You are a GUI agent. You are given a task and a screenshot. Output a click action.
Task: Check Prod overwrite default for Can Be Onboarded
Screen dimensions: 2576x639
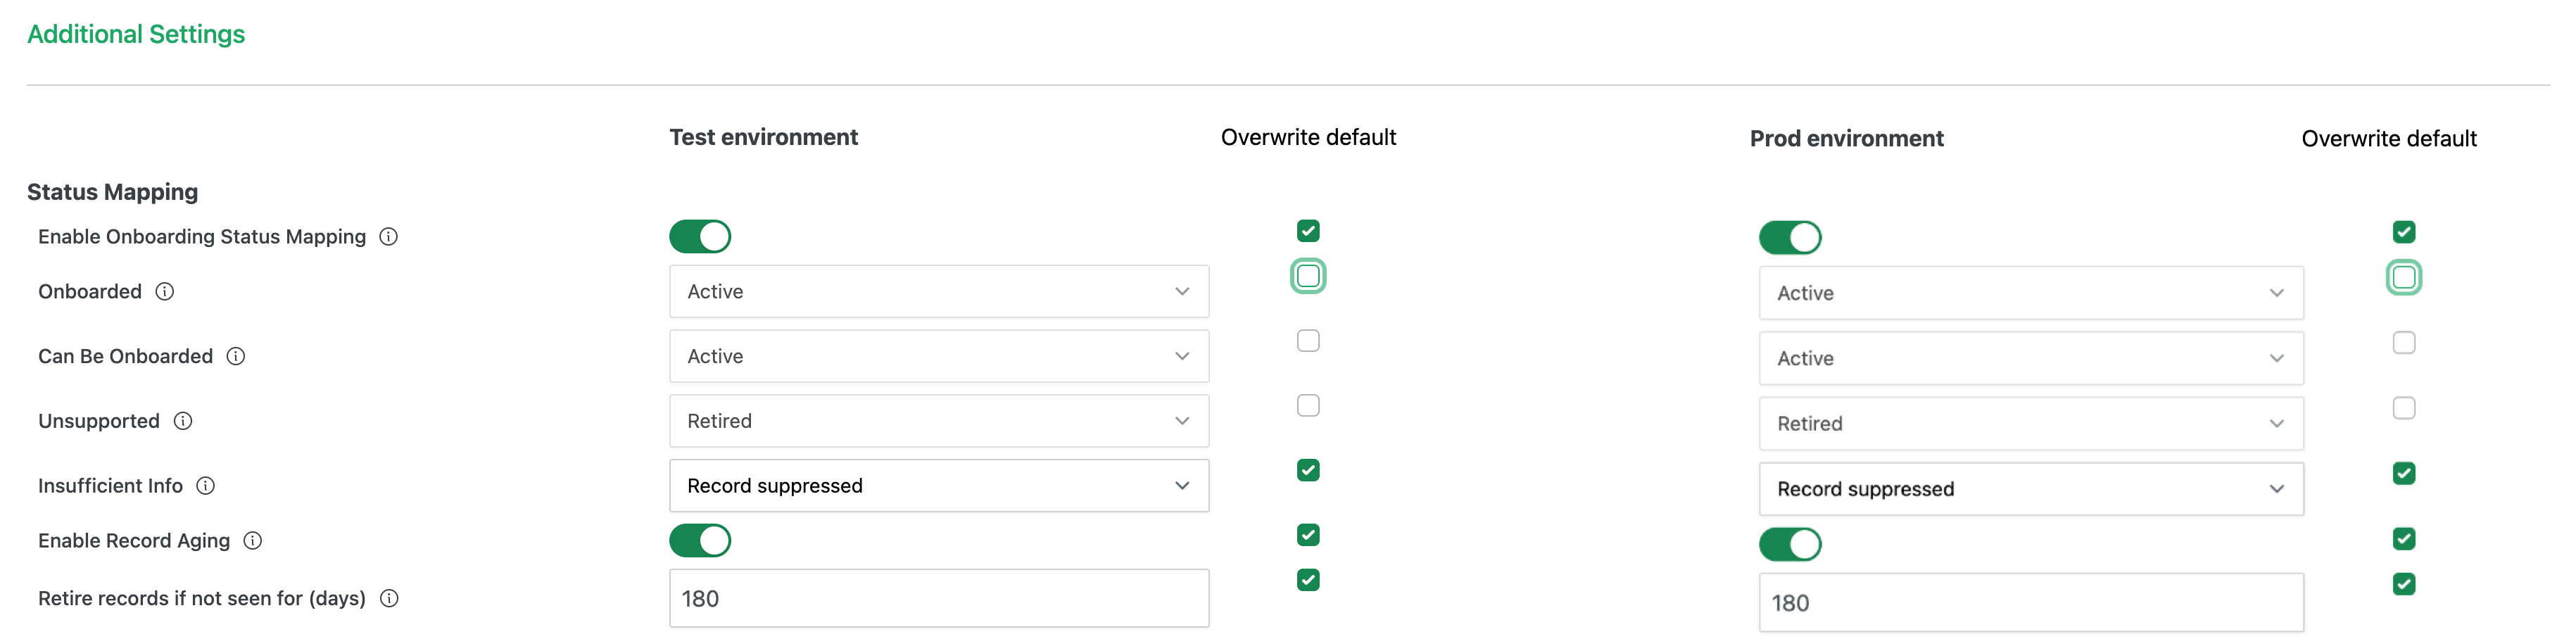click(x=2404, y=343)
